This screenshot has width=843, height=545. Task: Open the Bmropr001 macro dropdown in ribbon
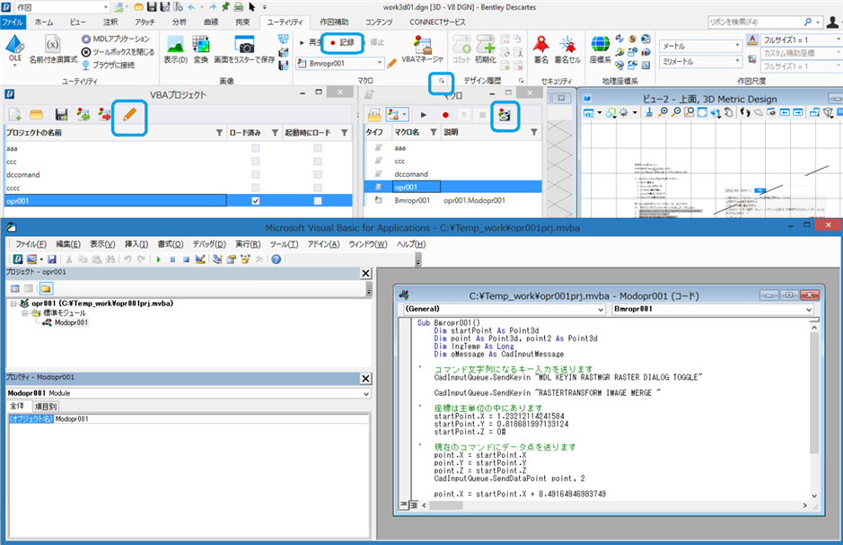pos(339,64)
